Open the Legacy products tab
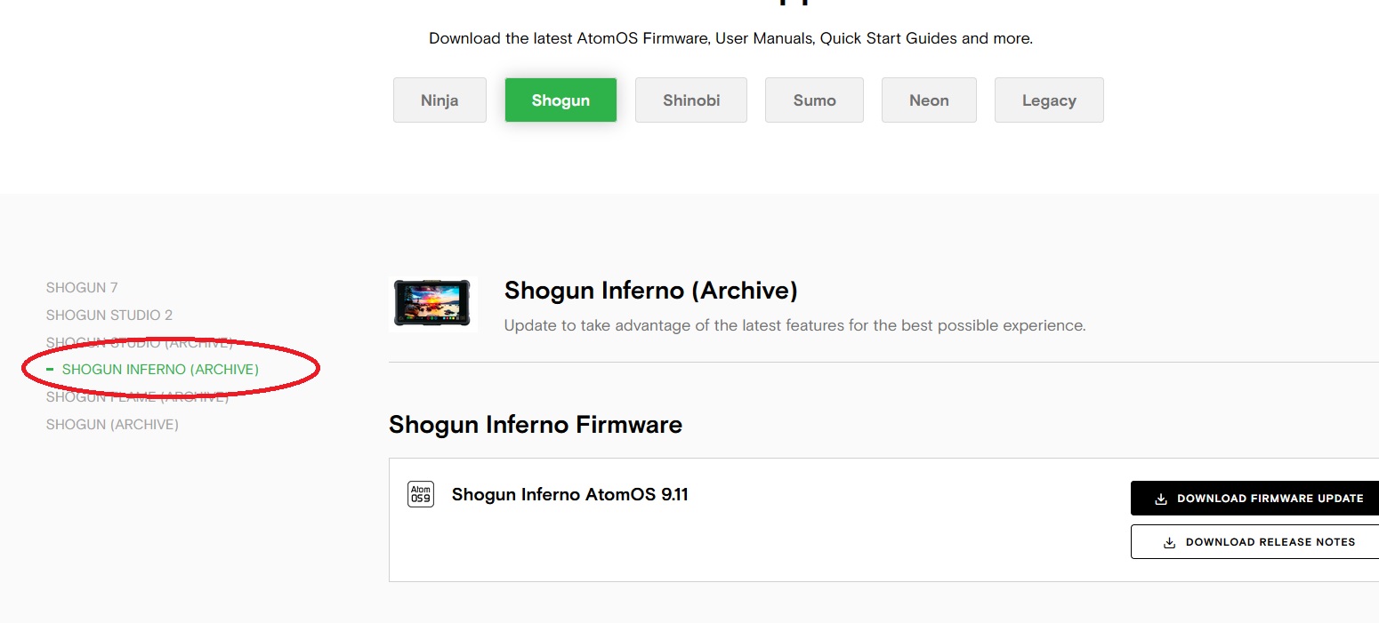The width and height of the screenshot is (1379, 623). (x=1048, y=100)
